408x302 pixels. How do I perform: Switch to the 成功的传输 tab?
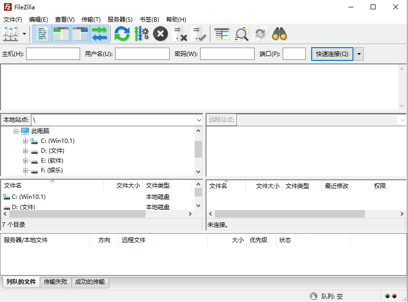point(90,282)
